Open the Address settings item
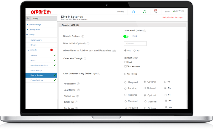Screen dimensions: 213x129 pyautogui.click(x=34, y=55)
